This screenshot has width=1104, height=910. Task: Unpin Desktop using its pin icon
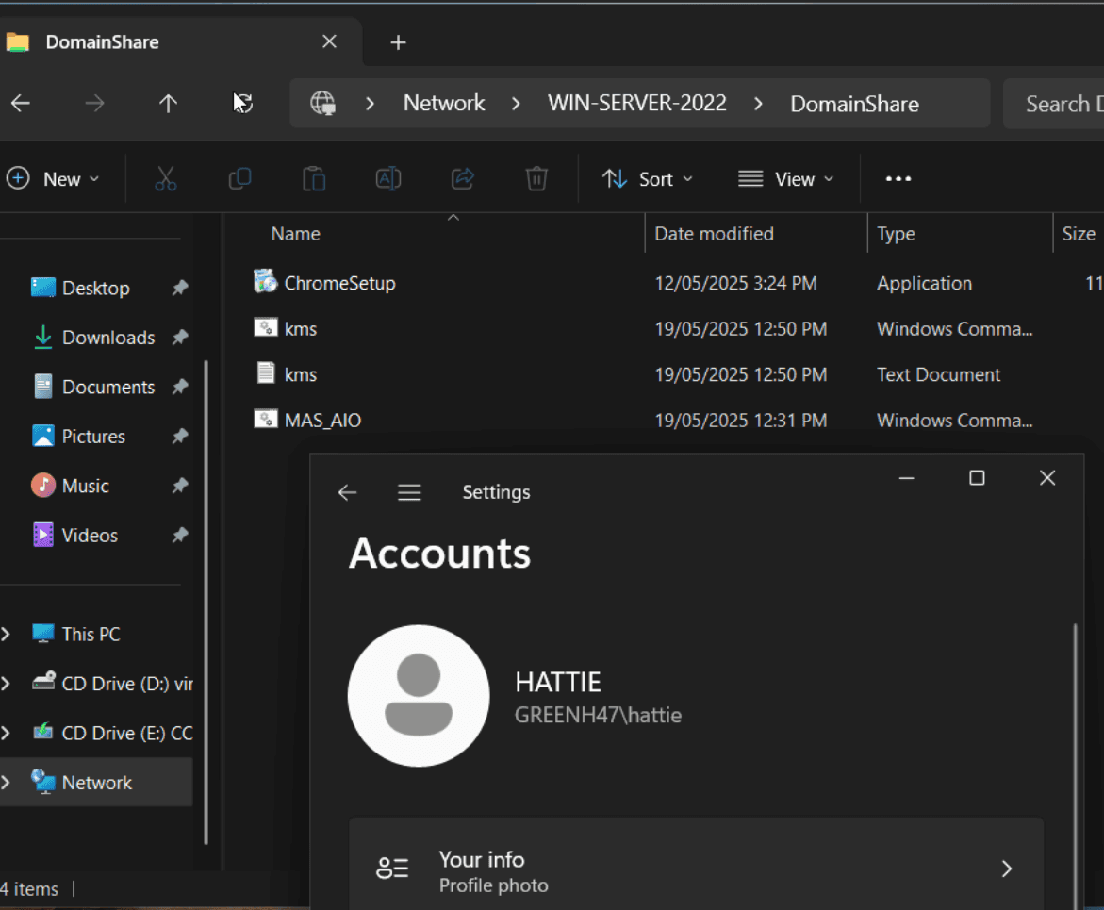point(180,288)
